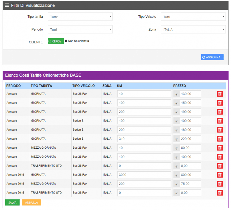Screen dimensions: 231x210
Task: Remove the row priced 190,00 via trash icon
Action: click(220, 112)
